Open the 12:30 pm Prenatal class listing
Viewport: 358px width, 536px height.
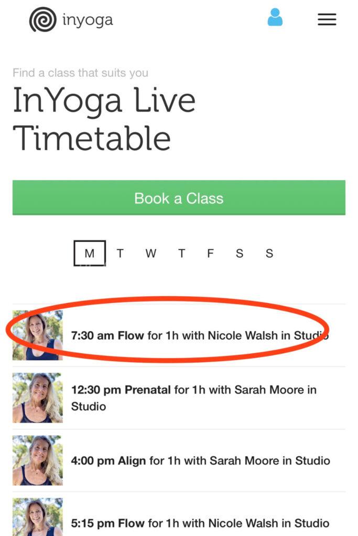tap(193, 398)
